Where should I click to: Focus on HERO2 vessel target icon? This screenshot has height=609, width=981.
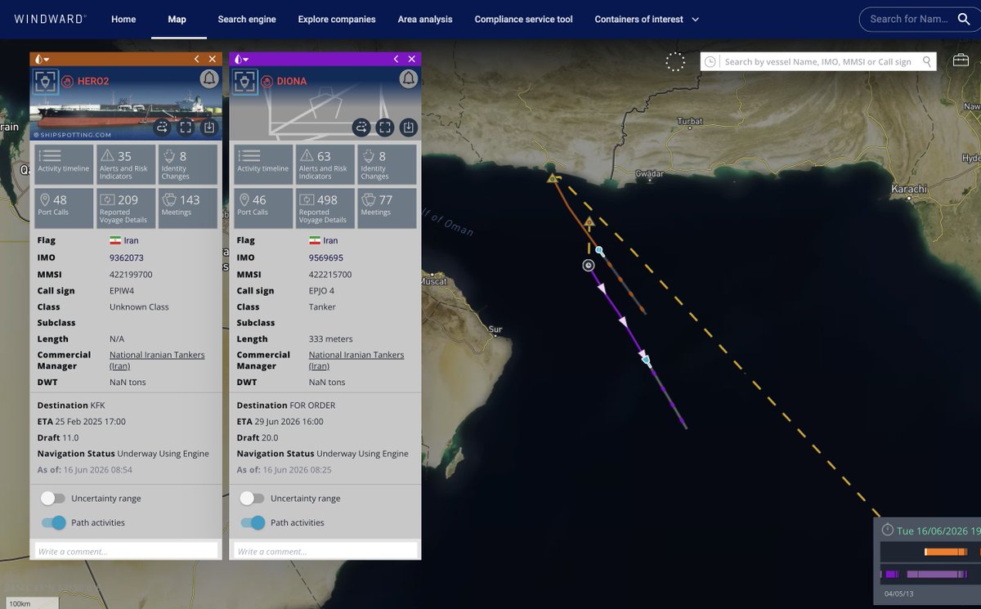44,81
